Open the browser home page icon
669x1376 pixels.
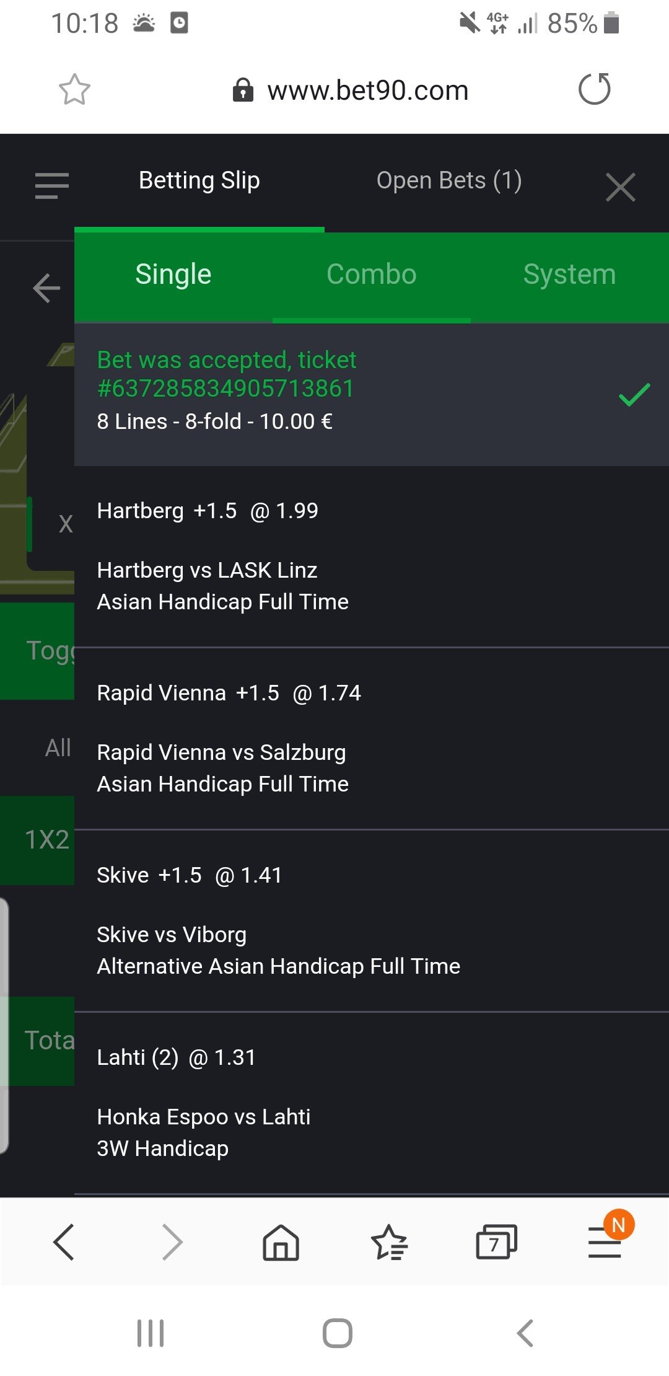(281, 1242)
